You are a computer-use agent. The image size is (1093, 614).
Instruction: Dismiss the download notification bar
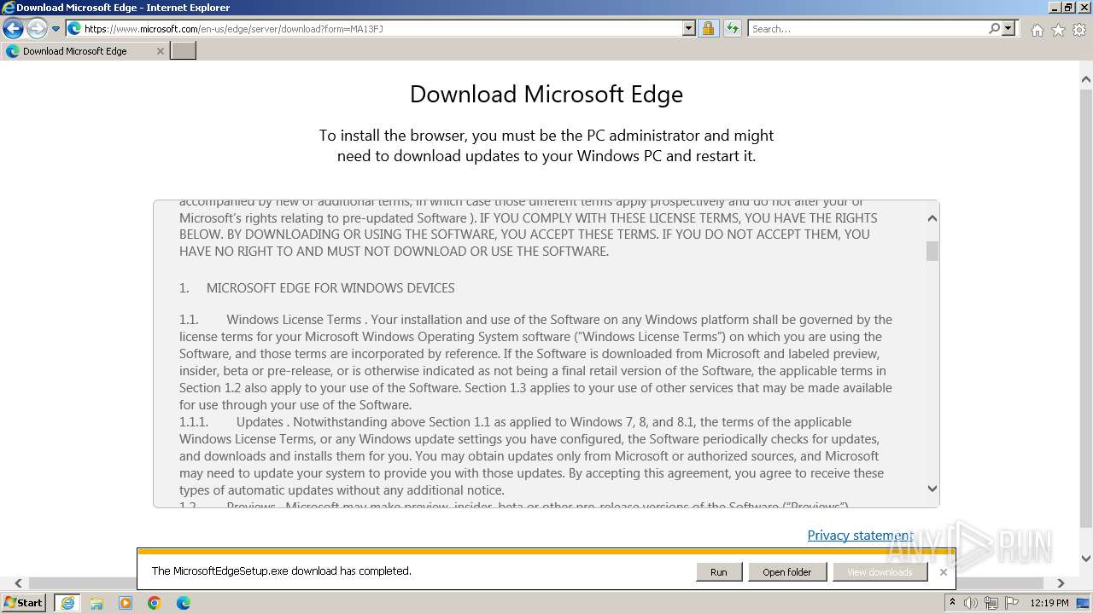coord(944,572)
